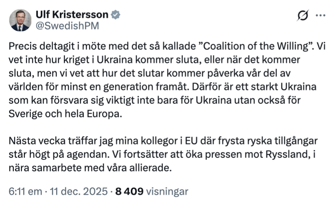Click the word visningar
Screen dimensions: 334x204
(x=167, y=191)
